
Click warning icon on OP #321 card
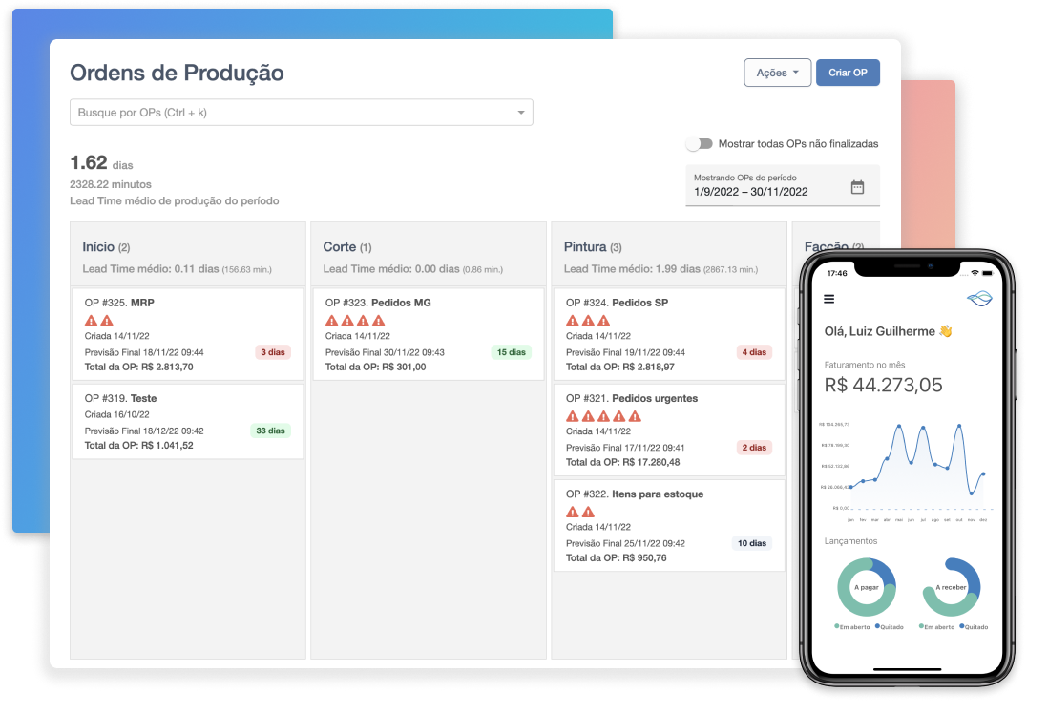coord(573,416)
